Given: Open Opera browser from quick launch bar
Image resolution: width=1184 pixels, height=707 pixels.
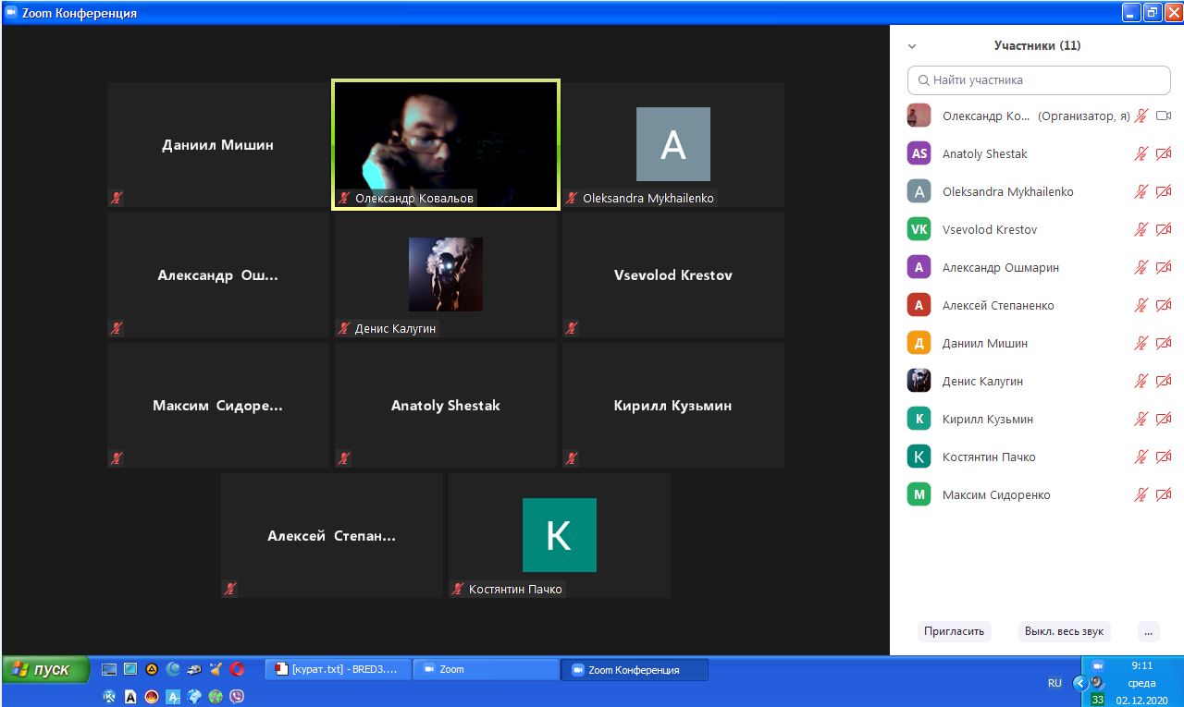Looking at the screenshot, I should pyautogui.click(x=237, y=670).
